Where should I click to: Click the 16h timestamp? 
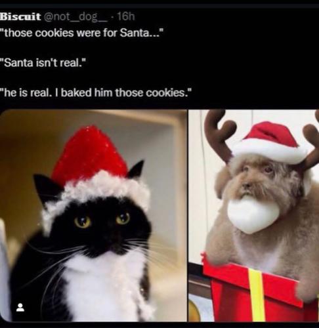click(x=126, y=16)
